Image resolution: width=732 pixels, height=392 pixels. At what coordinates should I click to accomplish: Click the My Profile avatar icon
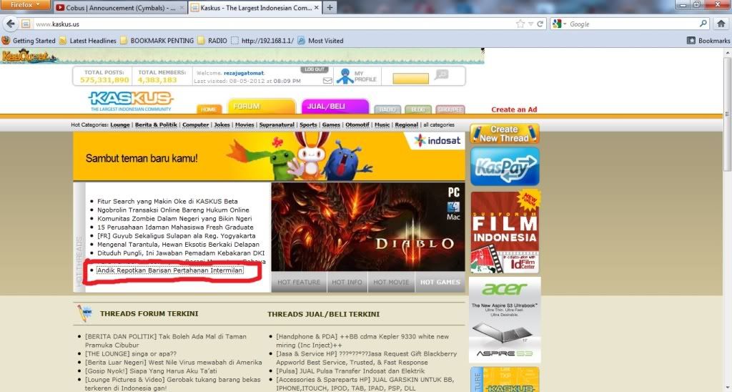point(345,76)
